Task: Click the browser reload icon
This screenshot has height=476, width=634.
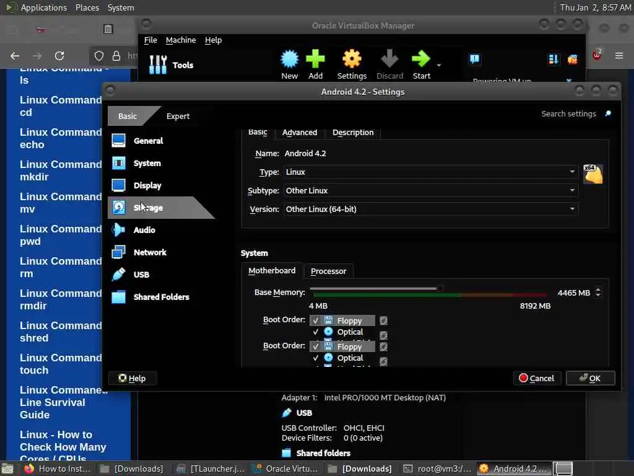Action: point(59,56)
